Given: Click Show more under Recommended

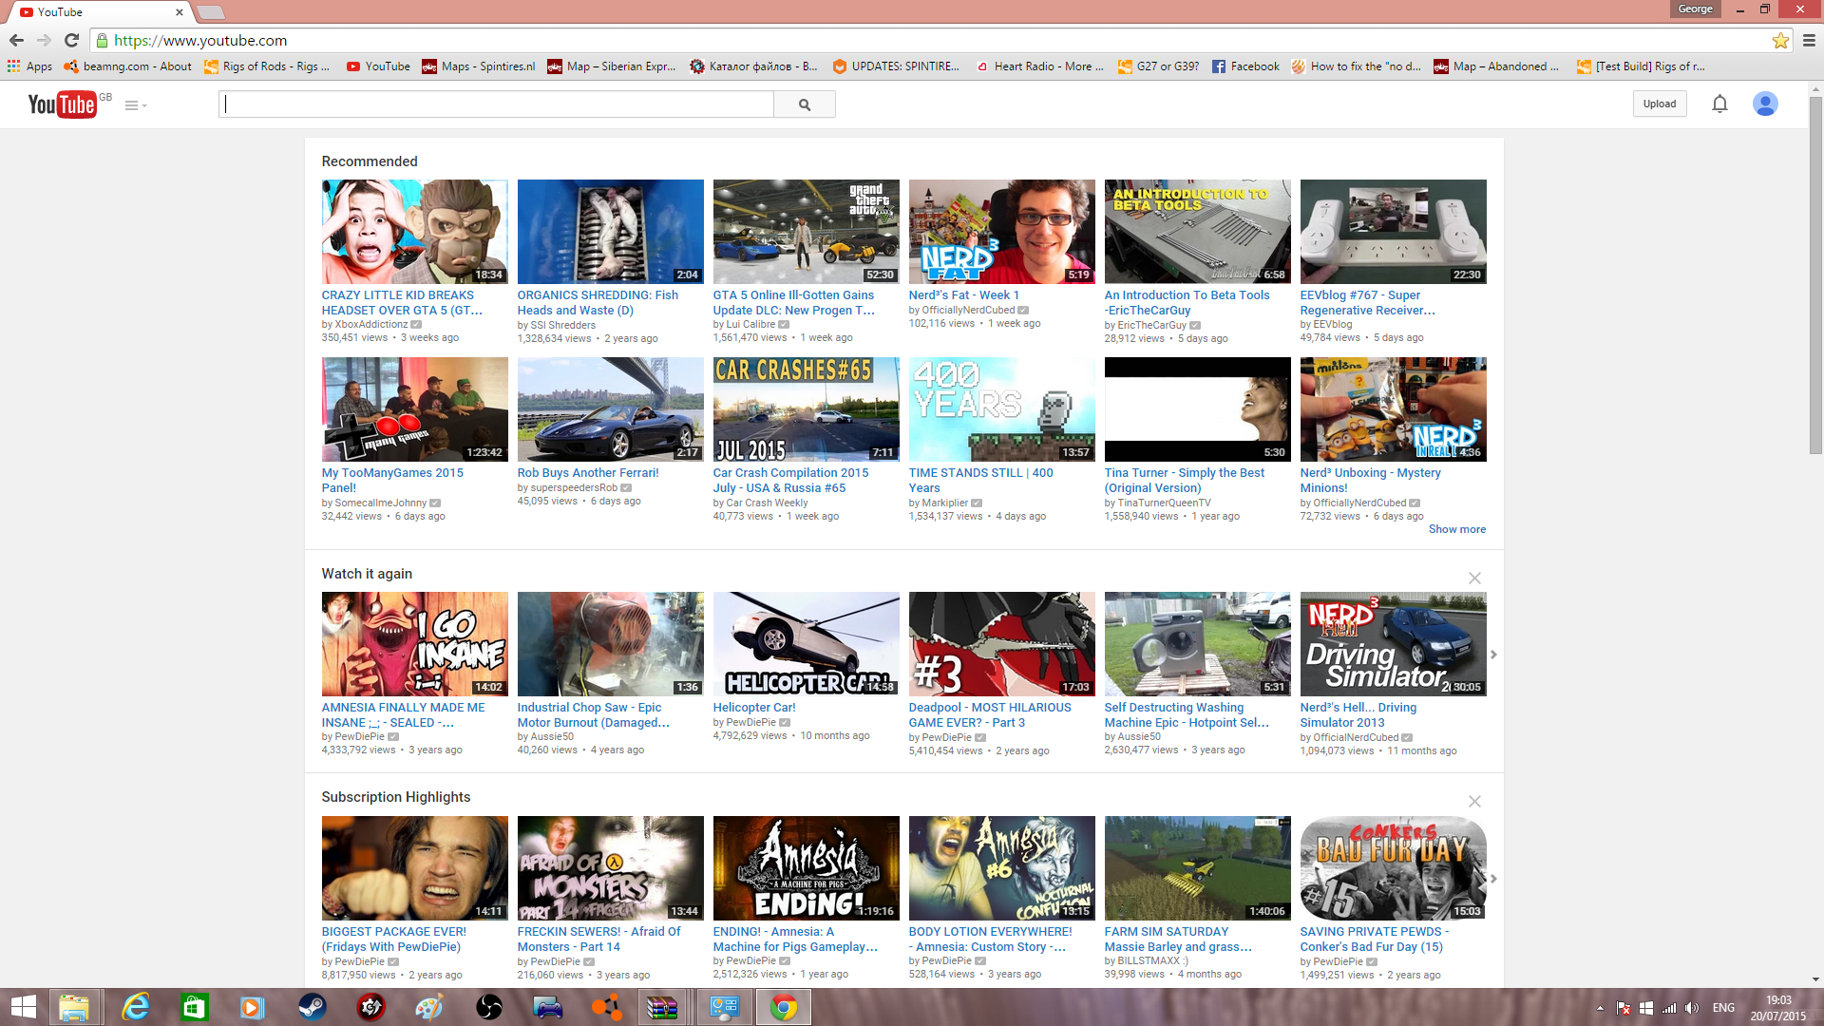Looking at the screenshot, I should click(1456, 529).
